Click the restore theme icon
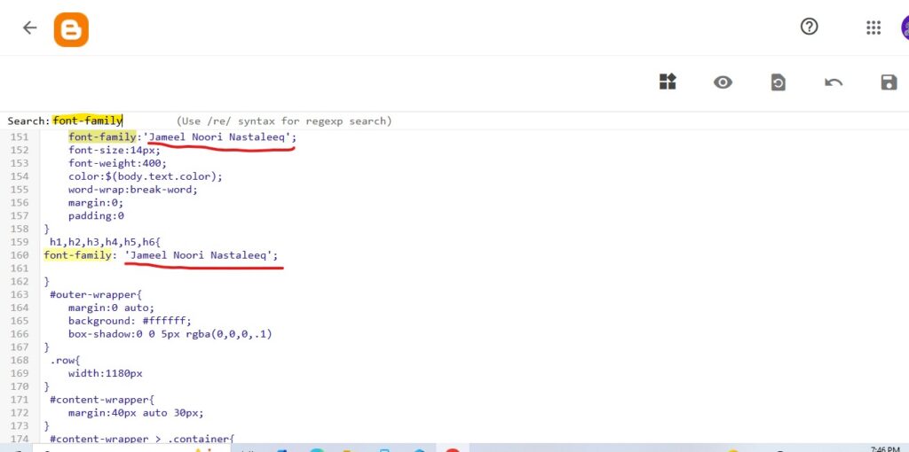This screenshot has width=909, height=452. click(x=778, y=82)
